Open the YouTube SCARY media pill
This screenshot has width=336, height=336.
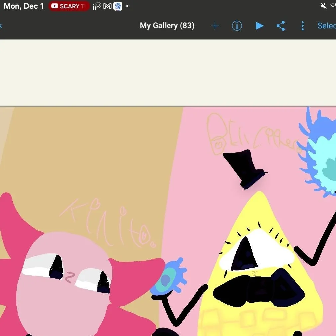coord(69,6)
